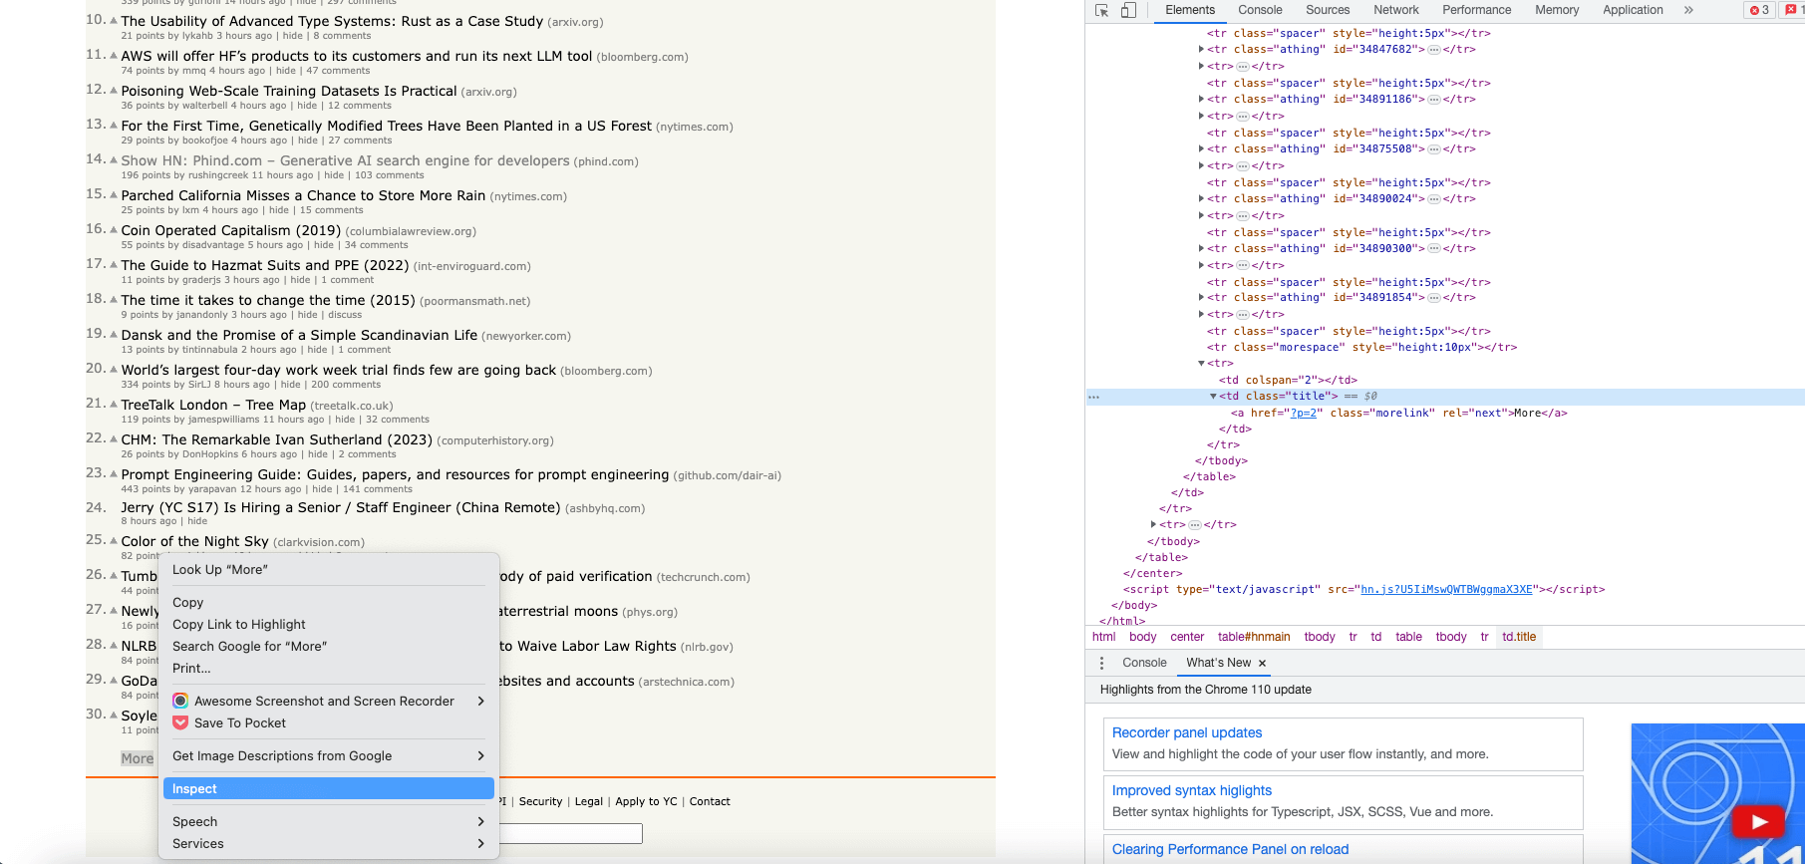The width and height of the screenshot is (1805, 864).
Task: Play the YouTube video thumbnail
Action: [1759, 822]
